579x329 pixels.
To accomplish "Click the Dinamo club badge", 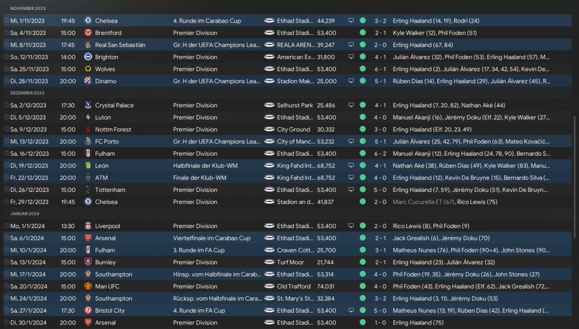I will [88, 81].
